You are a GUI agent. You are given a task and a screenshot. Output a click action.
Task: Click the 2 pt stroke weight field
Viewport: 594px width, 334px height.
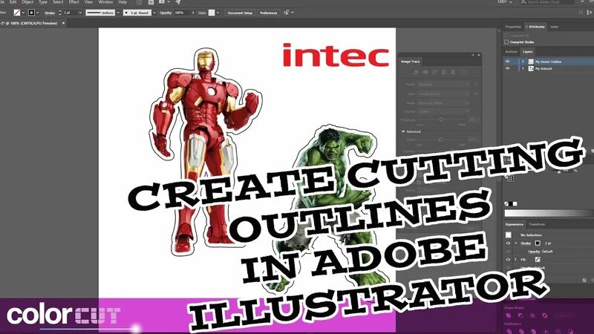point(69,13)
